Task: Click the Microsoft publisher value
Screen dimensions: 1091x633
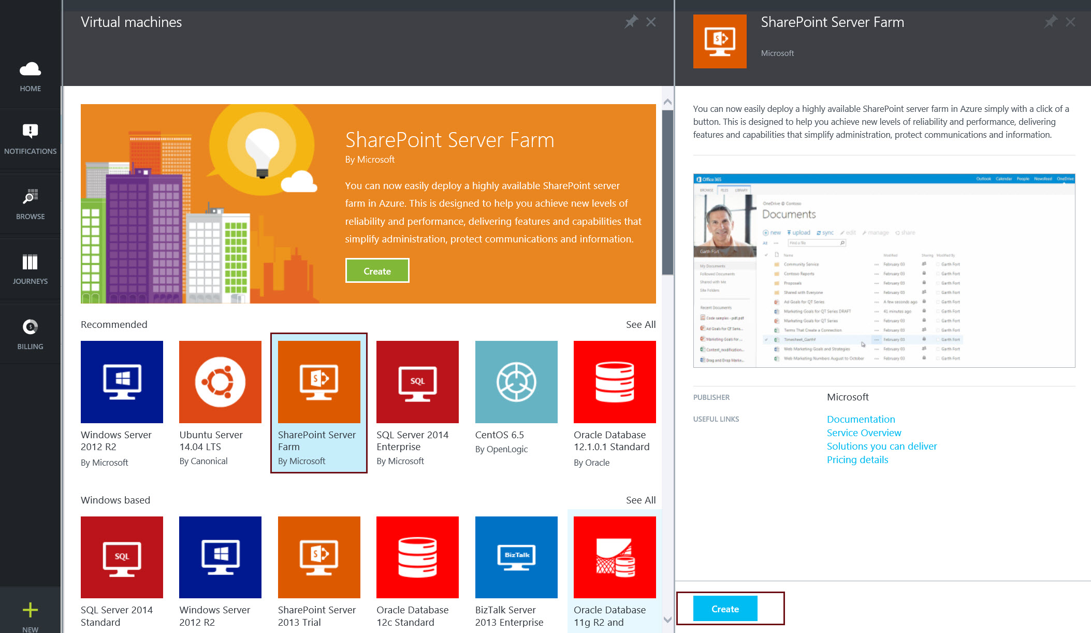Action: pos(848,397)
